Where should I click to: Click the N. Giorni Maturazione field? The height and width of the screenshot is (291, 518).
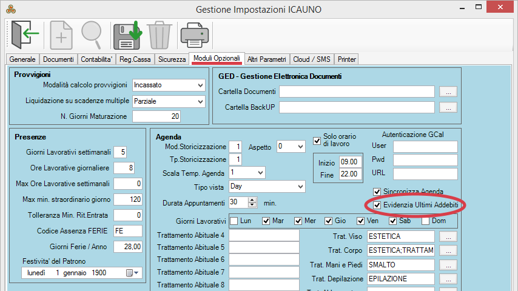coord(156,116)
